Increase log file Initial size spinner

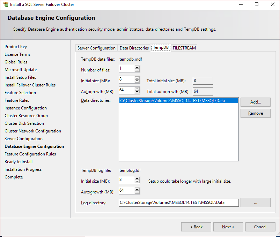(137, 178)
